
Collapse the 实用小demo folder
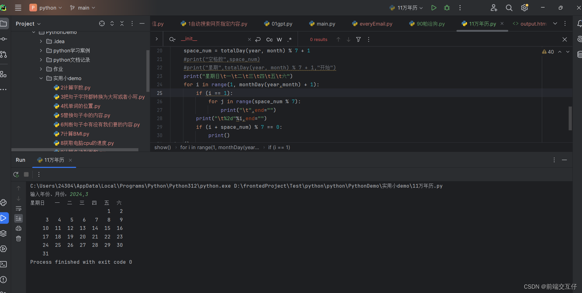pyautogui.click(x=41, y=78)
